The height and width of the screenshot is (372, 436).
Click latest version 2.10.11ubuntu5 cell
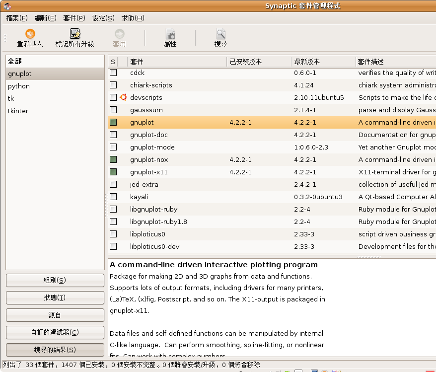[319, 97]
